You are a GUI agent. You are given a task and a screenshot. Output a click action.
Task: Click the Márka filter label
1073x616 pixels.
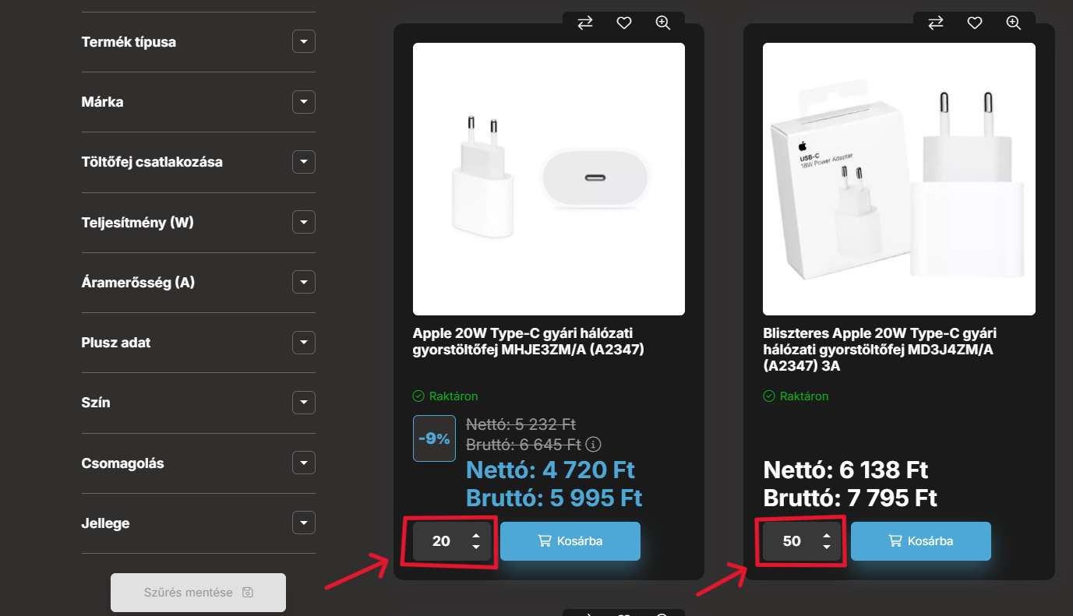pos(102,102)
